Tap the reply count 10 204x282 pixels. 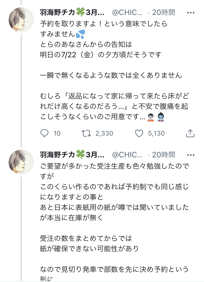tap(57, 133)
